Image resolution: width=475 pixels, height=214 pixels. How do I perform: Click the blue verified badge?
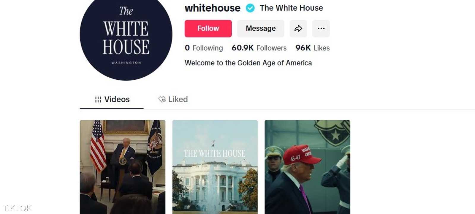coord(250,8)
